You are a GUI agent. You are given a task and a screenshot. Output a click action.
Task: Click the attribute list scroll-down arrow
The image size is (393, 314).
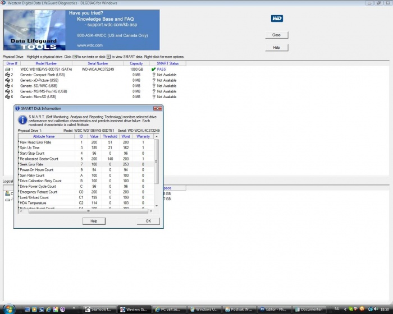tap(157, 206)
